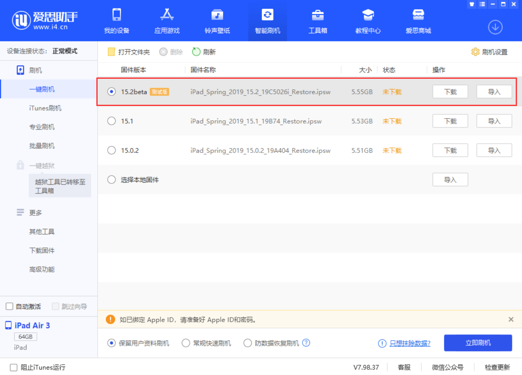Open 教程中心 tutorial center
The width and height of the screenshot is (522, 375).
[x=368, y=21]
